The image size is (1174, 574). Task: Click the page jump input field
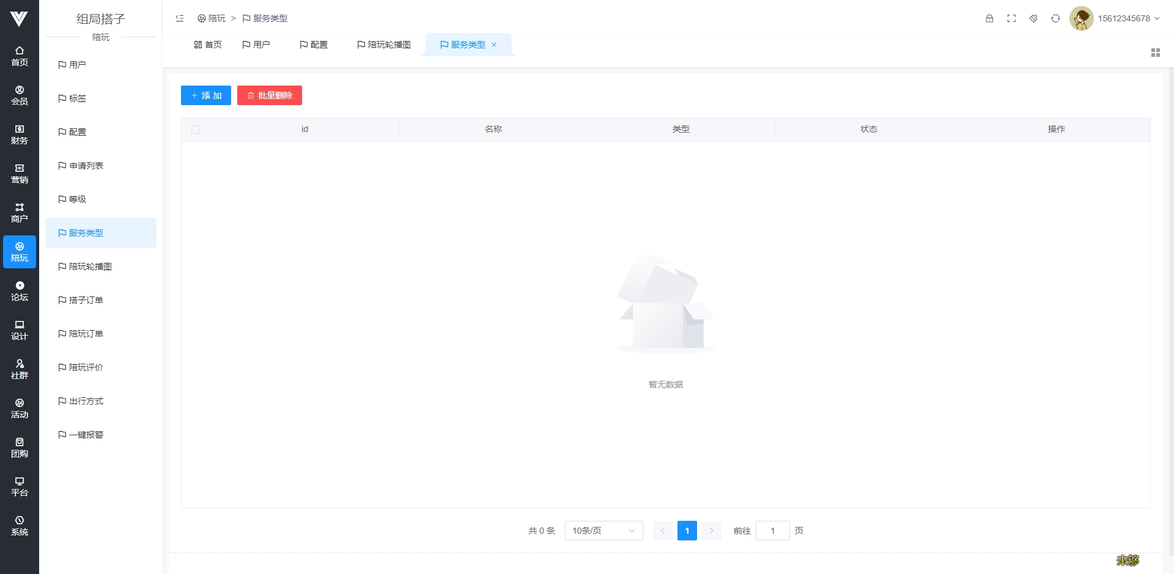[772, 531]
